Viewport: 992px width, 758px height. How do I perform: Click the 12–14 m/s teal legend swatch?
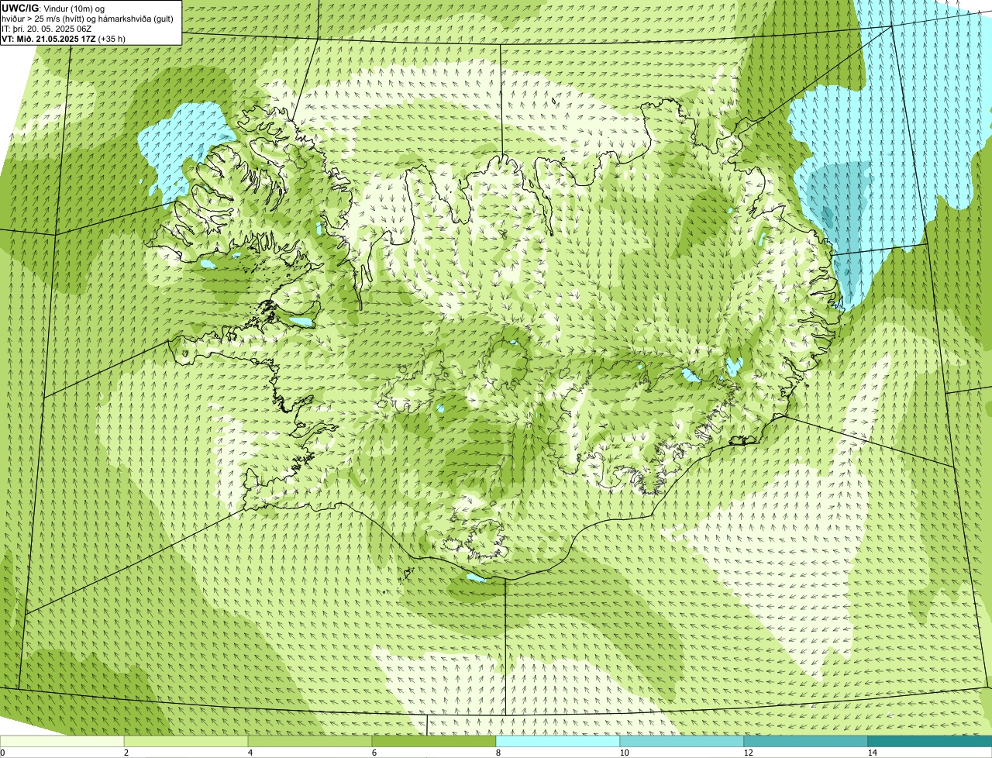click(x=806, y=741)
